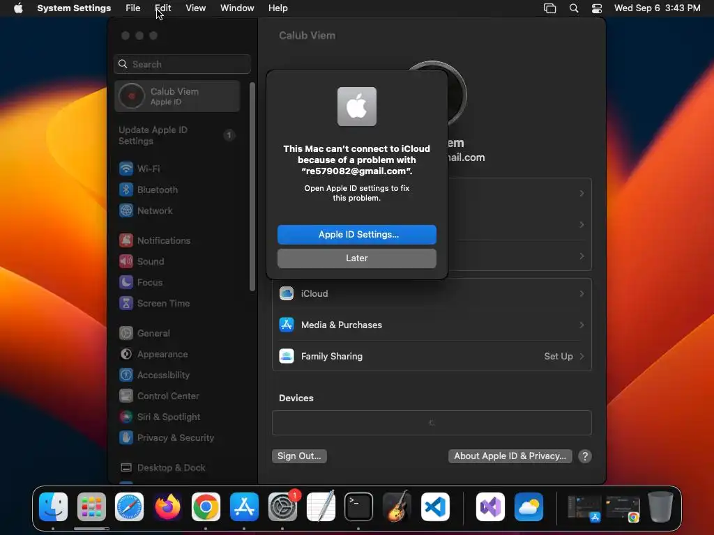The width and height of the screenshot is (714, 535).
Task: Click the help question mark button
Action: [585, 456]
